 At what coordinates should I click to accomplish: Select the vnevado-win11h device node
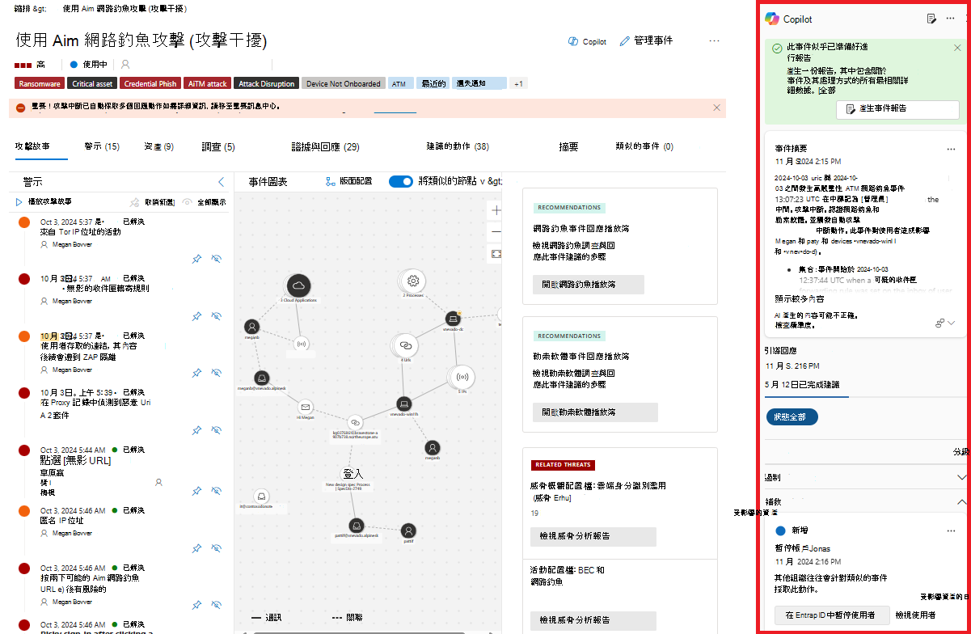(x=403, y=402)
